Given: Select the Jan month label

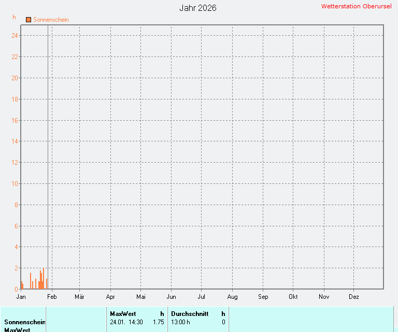Looking at the screenshot, I should pyautogui.click(x=21, y=297).
